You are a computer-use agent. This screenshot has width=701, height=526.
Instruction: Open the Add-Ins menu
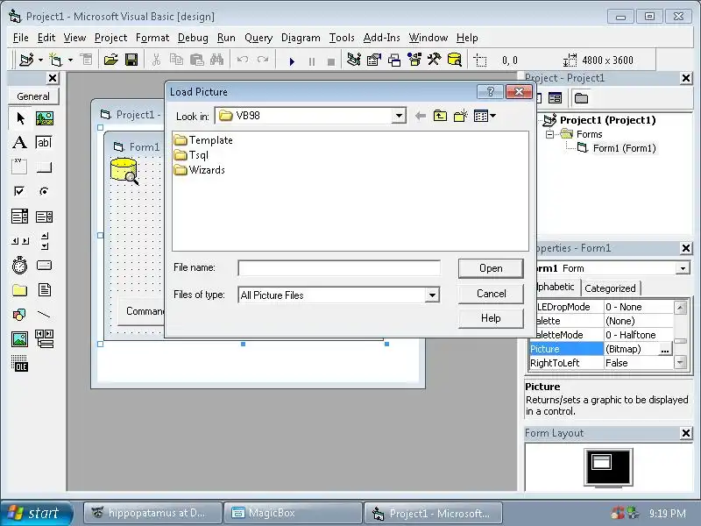(x=381, y=38)
